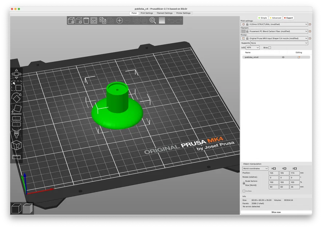Open the World coordinates dropdown
Image resolution: width=322 pixels, height=228 pixels.
pos(255,169)
